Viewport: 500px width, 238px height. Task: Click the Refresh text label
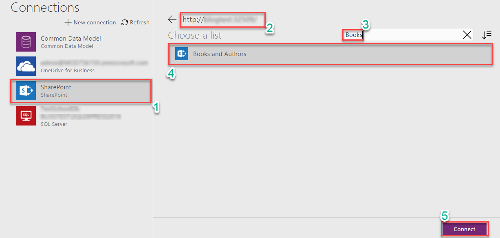pos(140,23)
